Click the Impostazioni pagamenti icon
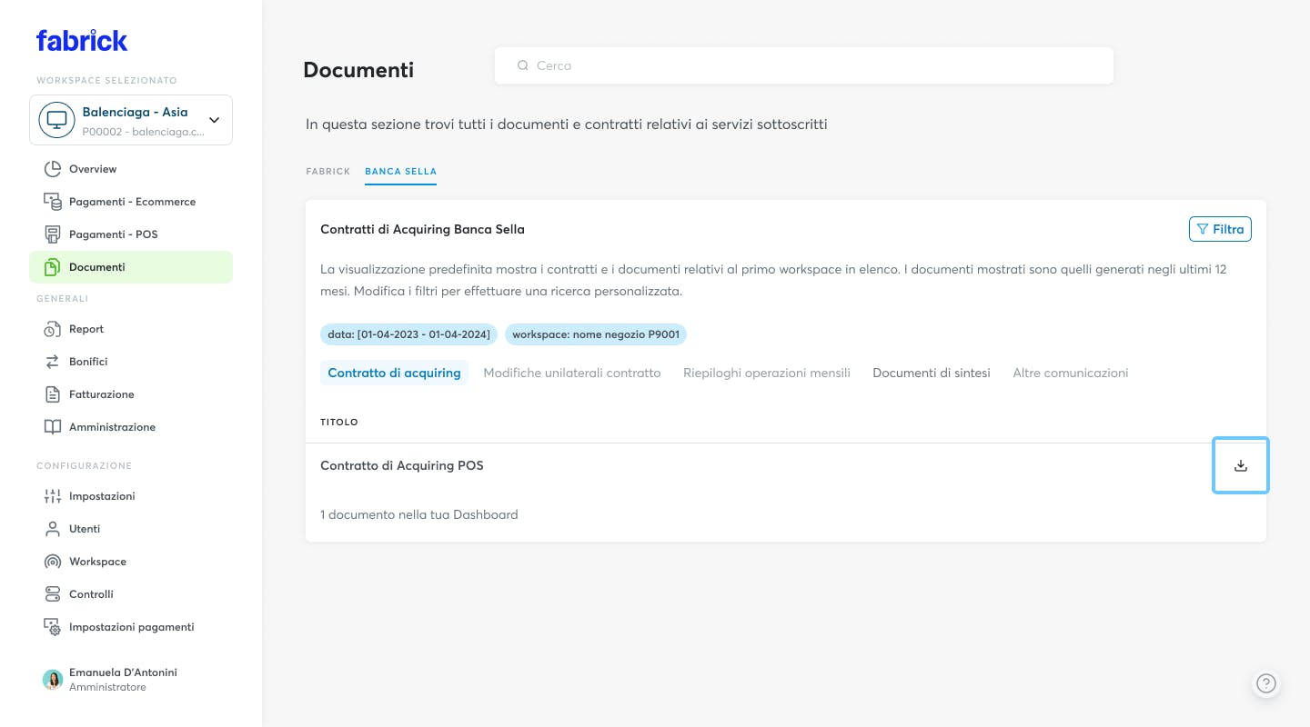 [x=53, y=627]
